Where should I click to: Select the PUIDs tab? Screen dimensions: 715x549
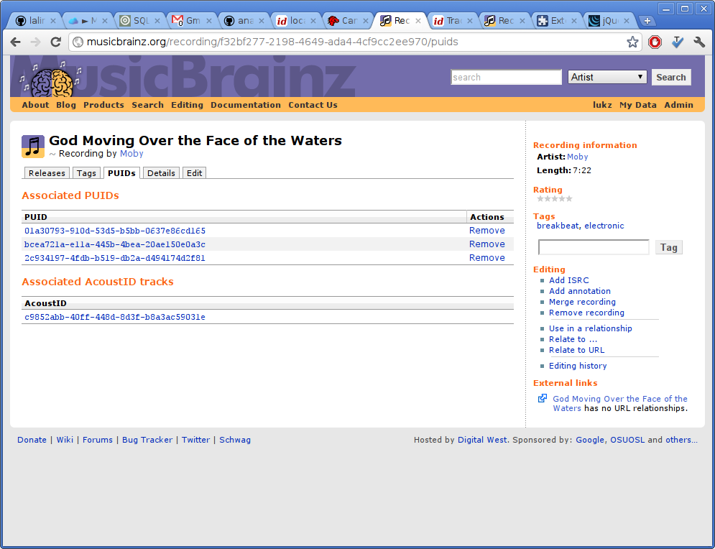pos(121,173)
